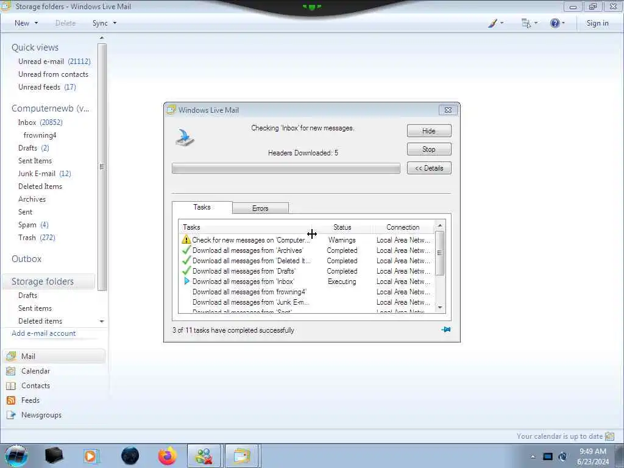Click the Contacts book icon

[11, 386]
